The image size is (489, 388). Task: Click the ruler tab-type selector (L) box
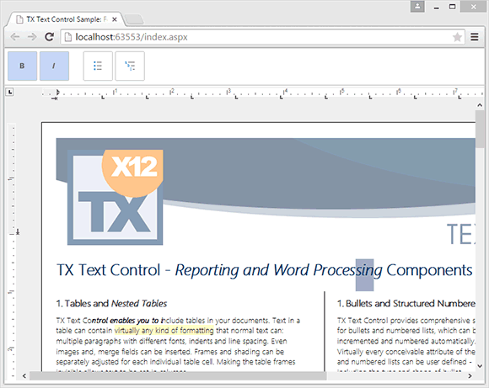pyautogui.click(x=10, y=92)
